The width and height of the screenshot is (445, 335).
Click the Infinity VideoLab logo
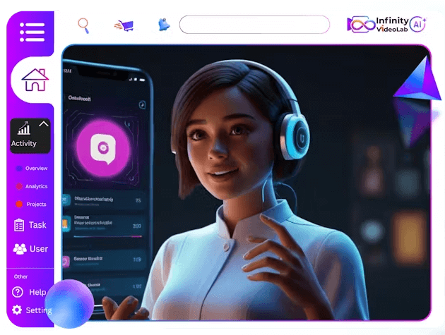coord(377,25)
